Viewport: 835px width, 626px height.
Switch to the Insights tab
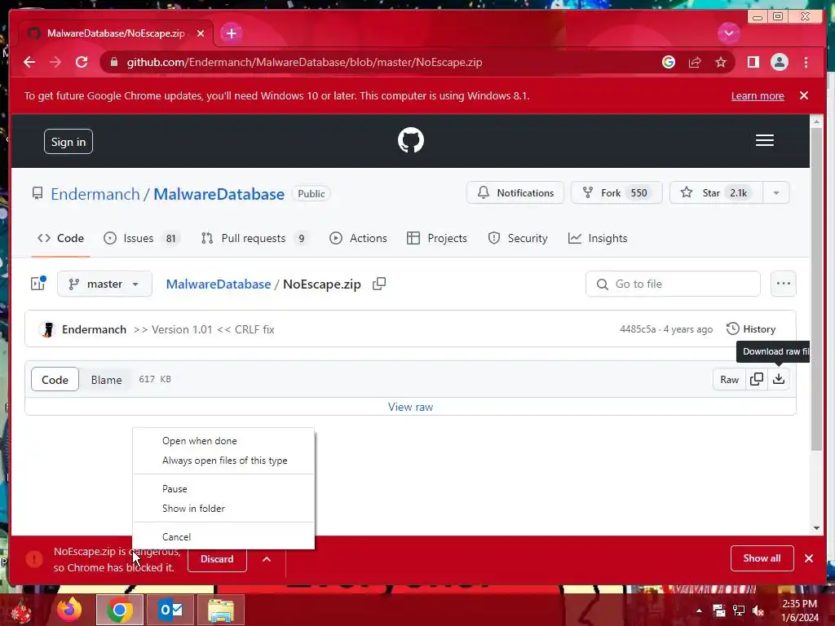click(x=598, y=239)
